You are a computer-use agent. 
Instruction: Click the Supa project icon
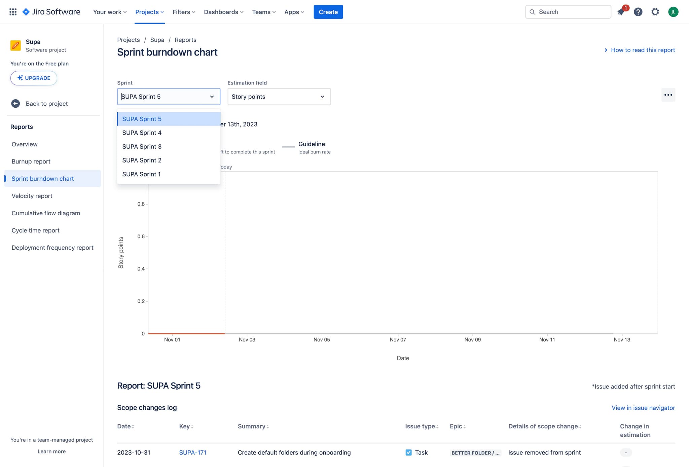(15, 45)
